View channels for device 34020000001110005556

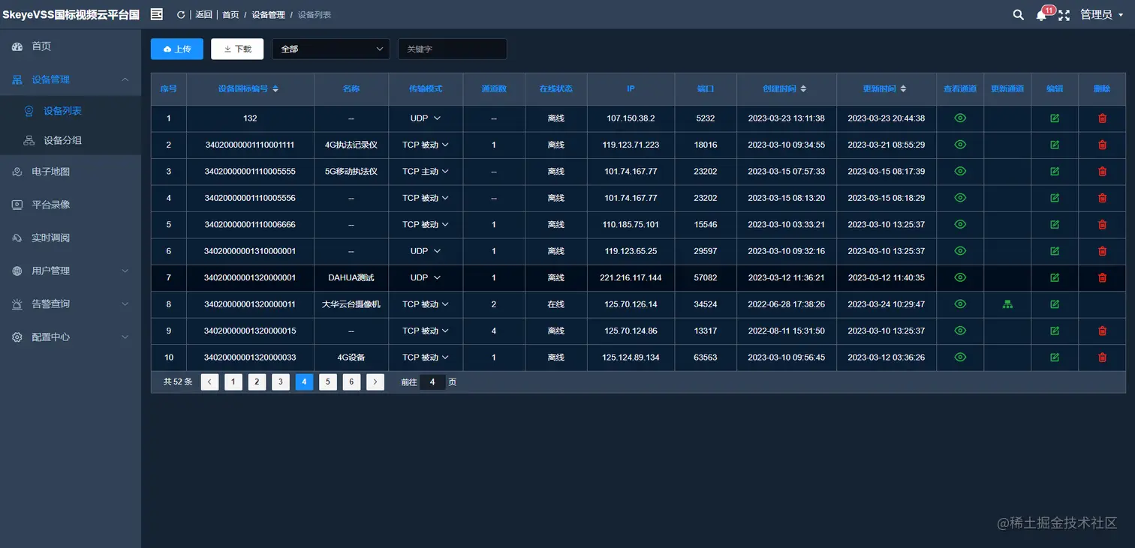coord(960,198)
